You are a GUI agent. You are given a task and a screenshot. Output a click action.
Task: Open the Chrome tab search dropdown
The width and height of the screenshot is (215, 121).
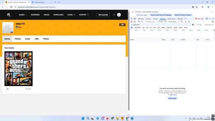(2, 2)
